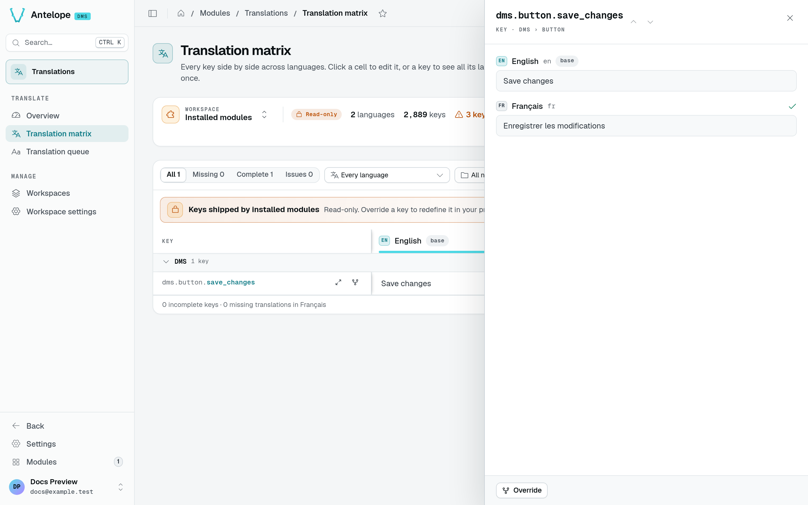Click the Français translation text field
The height and width of the screenshot is (505, 808).
click(x=646, y=126)
